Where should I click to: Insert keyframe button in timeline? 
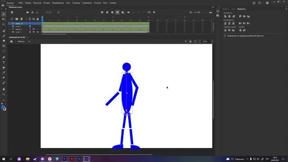[x=102, y=12]
